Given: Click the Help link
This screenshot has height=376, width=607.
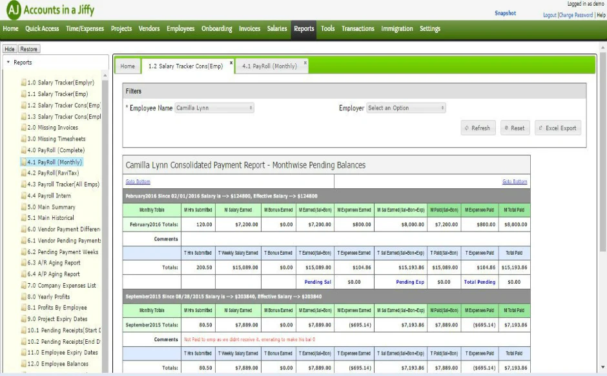Looking at the screenshot, I should click(601, 15).
